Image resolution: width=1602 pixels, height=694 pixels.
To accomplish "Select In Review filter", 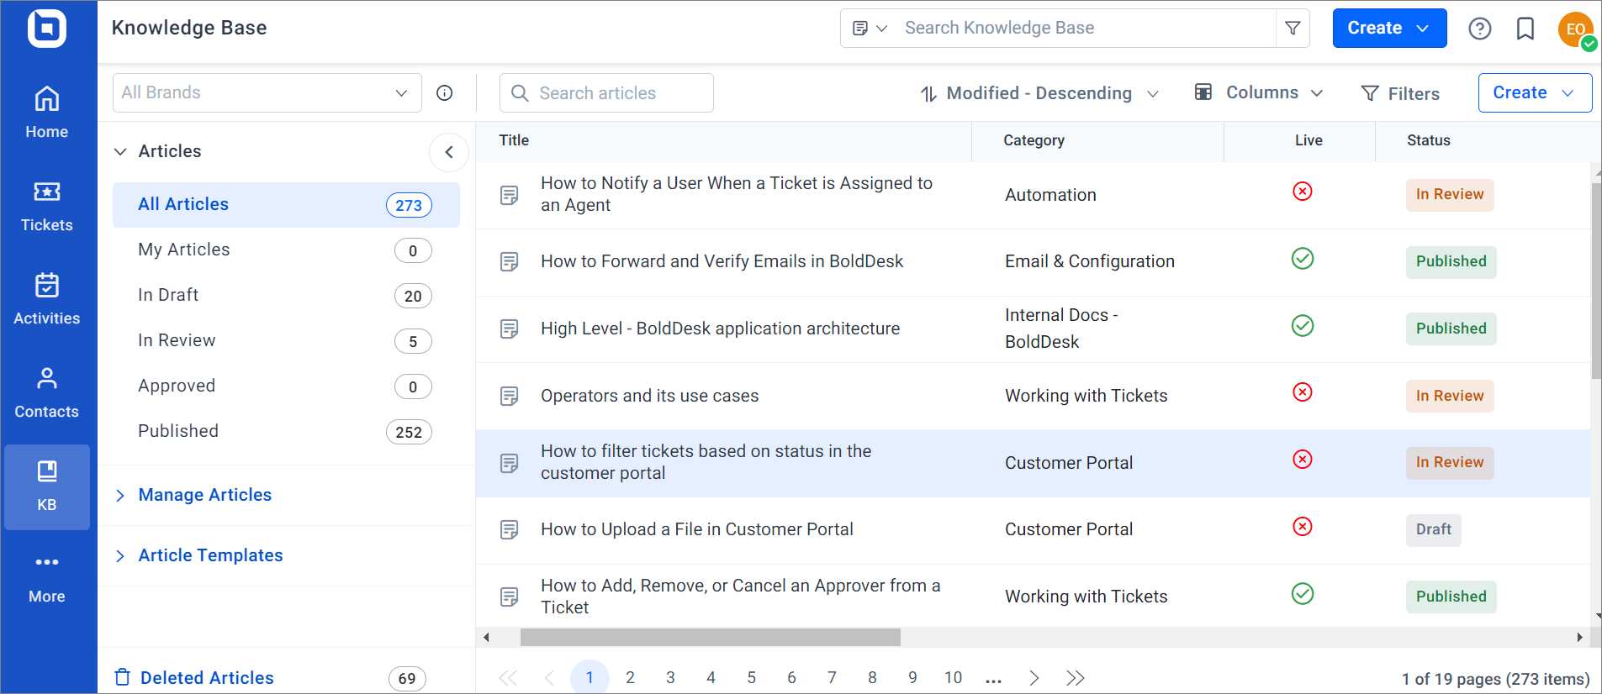I will [286, 341].
